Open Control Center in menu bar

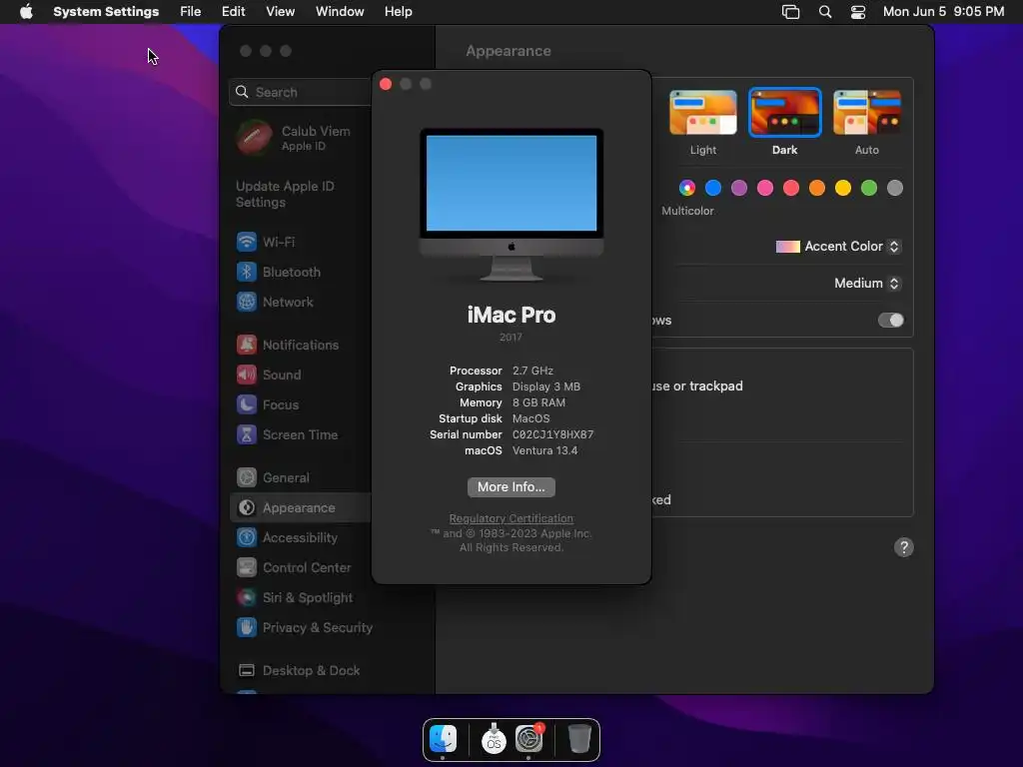[858, 12]
